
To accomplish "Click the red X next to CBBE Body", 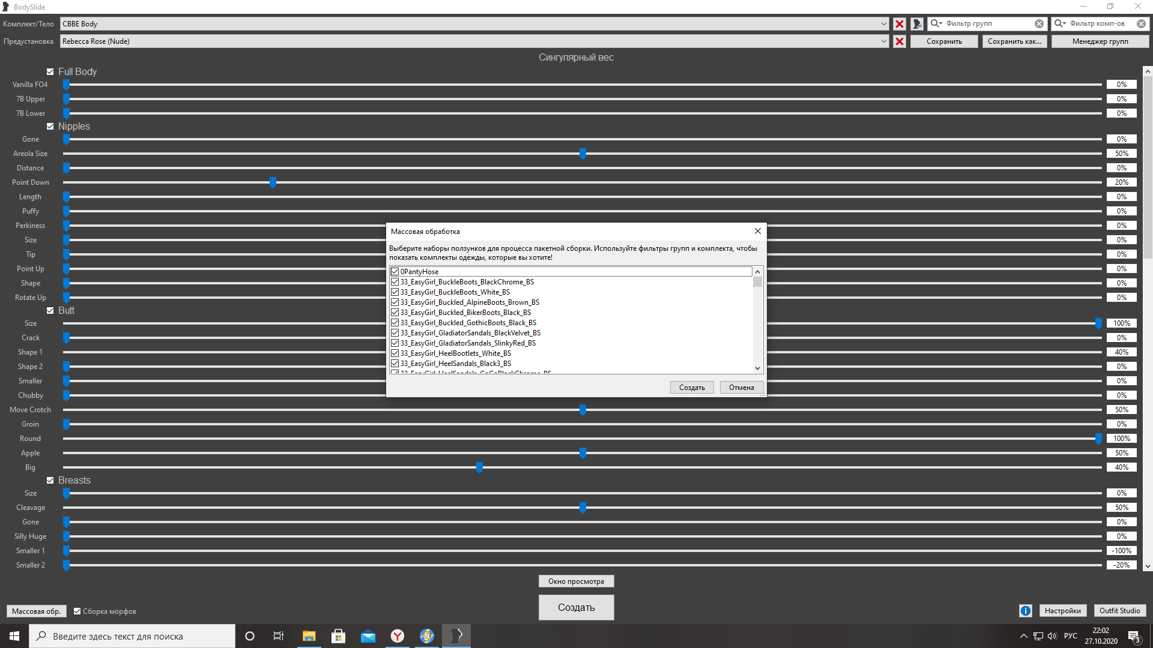I will click(899, 24).
